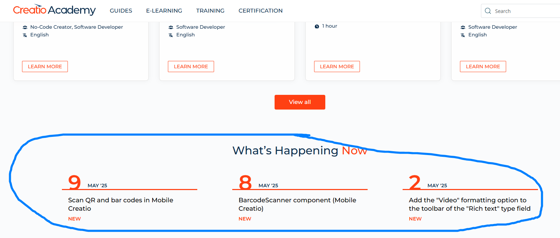The width and height of the screenshot is (560, 238).
Task: Click the What's Happening Now heading
Action: tap(300, 150)
